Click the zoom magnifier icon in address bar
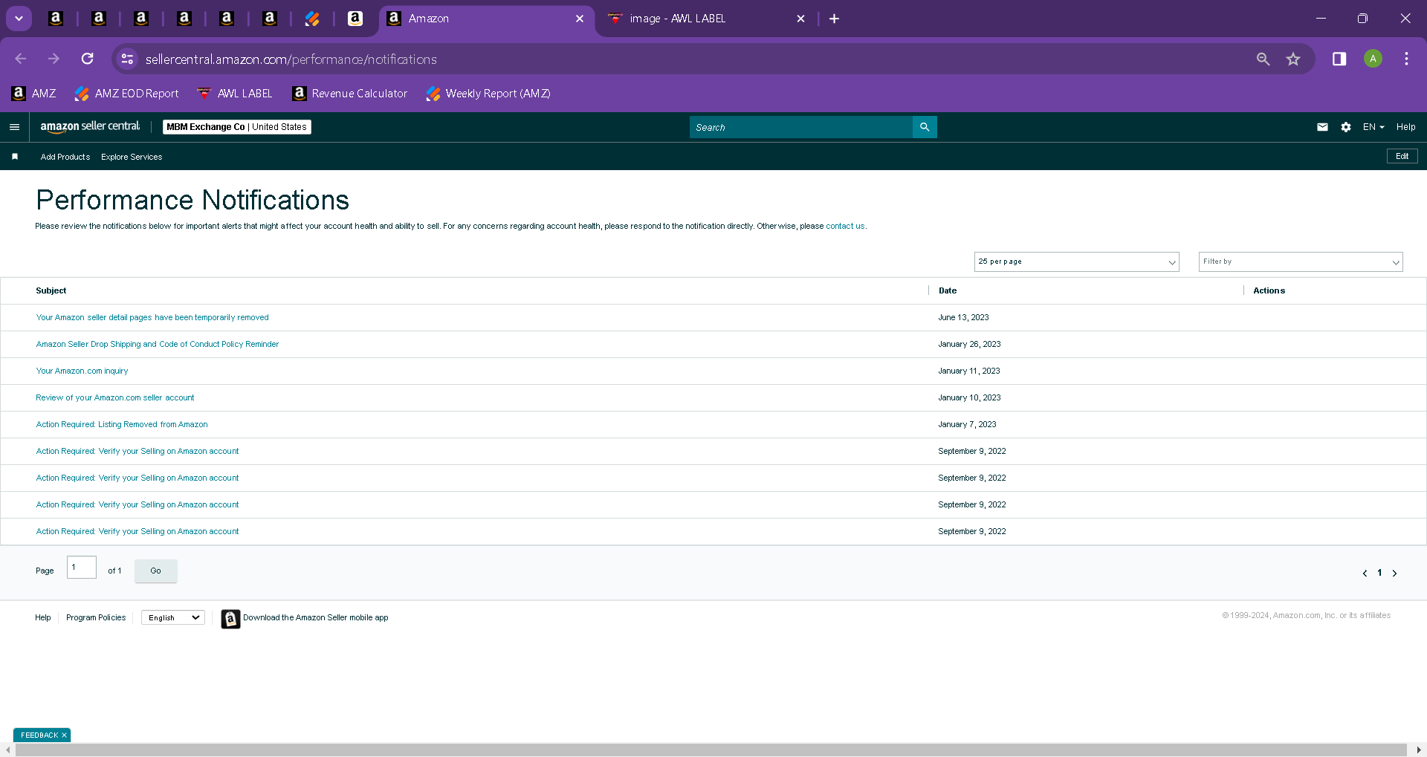1427x757 pixels. [x=1263, y=59]
